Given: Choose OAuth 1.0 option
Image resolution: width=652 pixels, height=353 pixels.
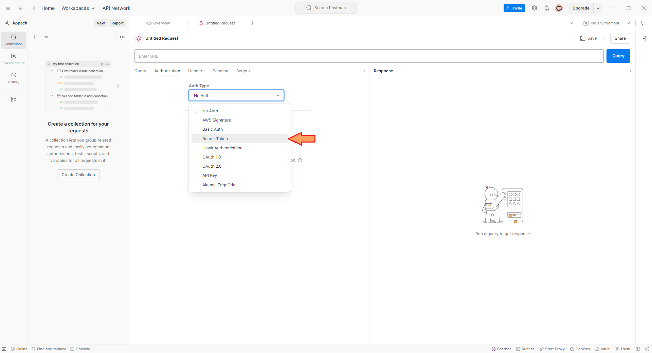Looking at the screenshot, I should coord(240,157).
